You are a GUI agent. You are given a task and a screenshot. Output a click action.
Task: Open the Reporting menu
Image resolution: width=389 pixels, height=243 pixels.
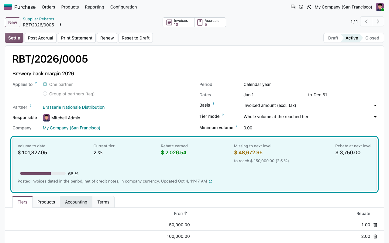(x=95, y=7)
